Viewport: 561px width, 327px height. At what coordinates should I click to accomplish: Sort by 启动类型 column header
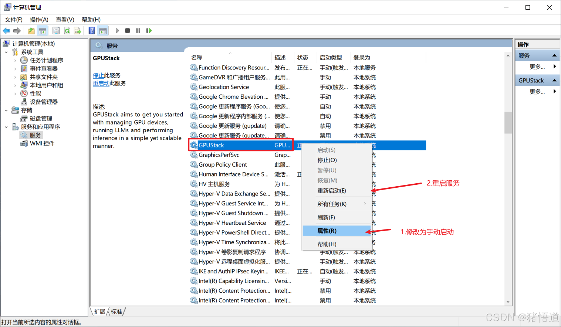[x=333, y=58]
